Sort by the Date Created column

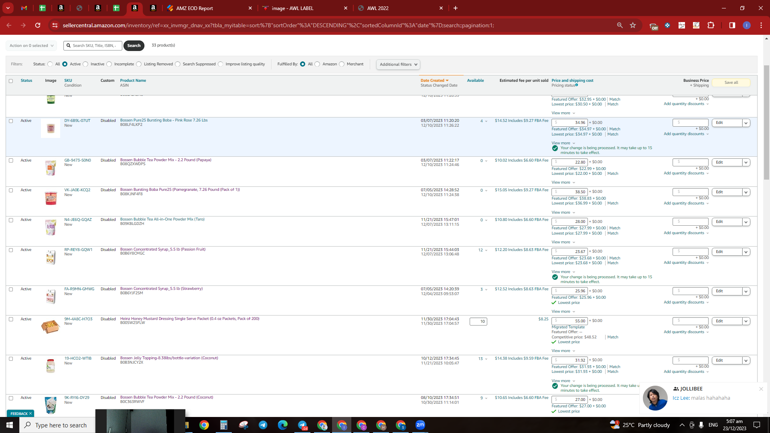coord(434,81)
